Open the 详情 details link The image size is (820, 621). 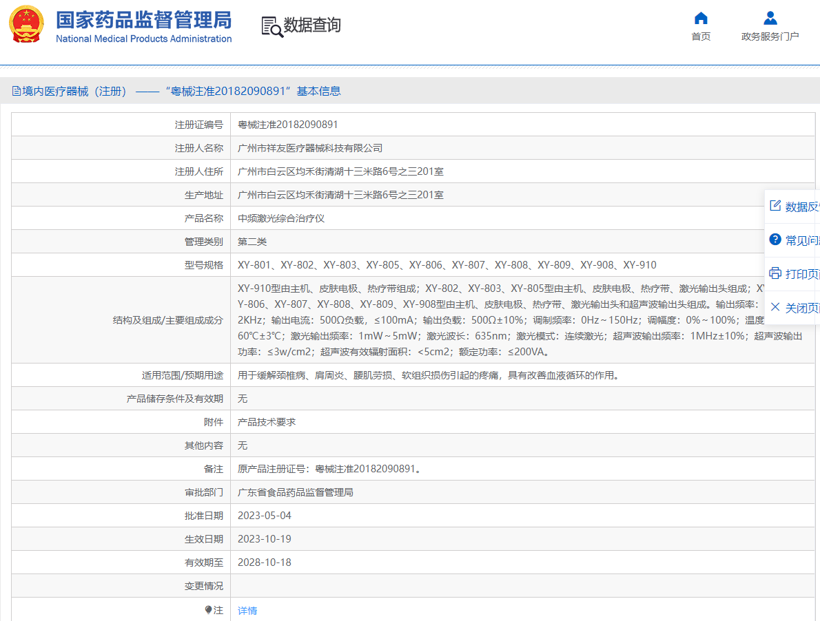[247, 611]
